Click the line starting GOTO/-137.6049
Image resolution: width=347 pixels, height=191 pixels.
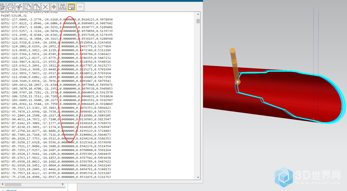57,19
